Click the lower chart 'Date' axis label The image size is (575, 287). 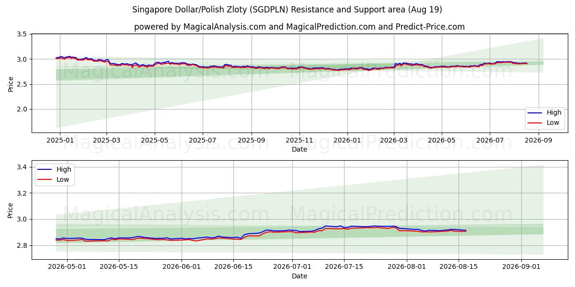299,276
